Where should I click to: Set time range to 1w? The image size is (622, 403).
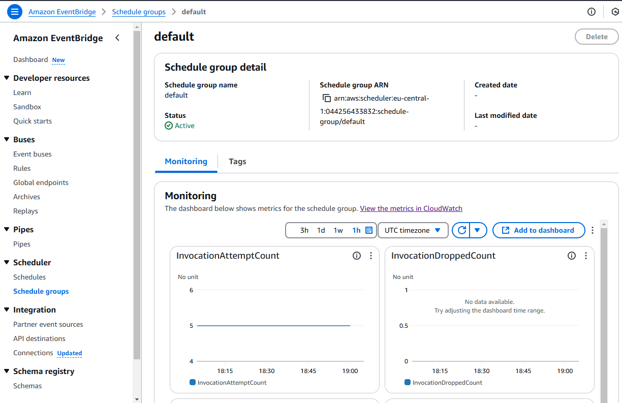(x=338, y=230)
